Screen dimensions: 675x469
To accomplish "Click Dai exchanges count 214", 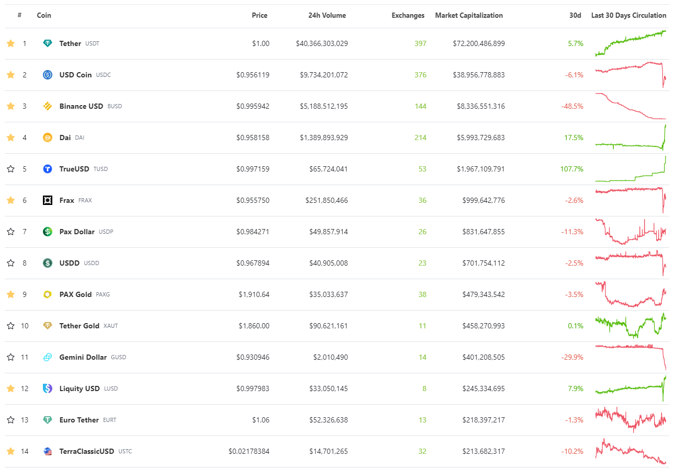I will point(420,138).
